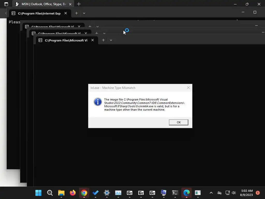Open the Windows Start menu

tap(38, 193)
